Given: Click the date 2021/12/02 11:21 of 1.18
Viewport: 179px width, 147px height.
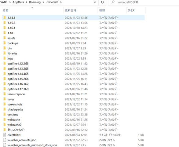Looking at the screenshot, I should tap(76, 33).
